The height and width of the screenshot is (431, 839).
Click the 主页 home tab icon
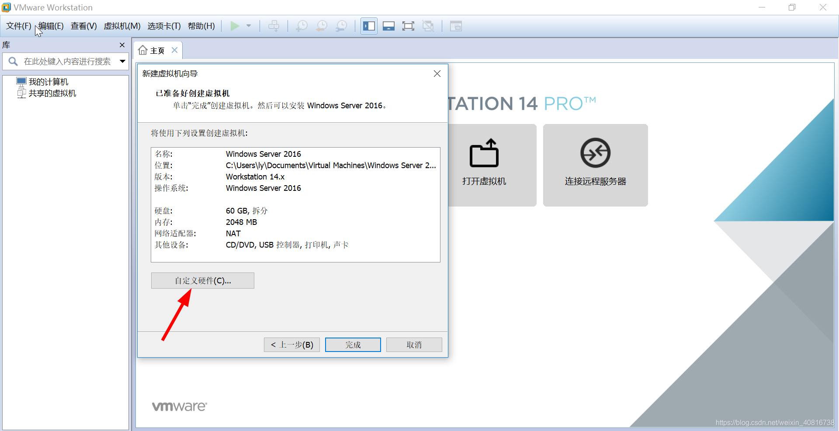coord(143,50)
